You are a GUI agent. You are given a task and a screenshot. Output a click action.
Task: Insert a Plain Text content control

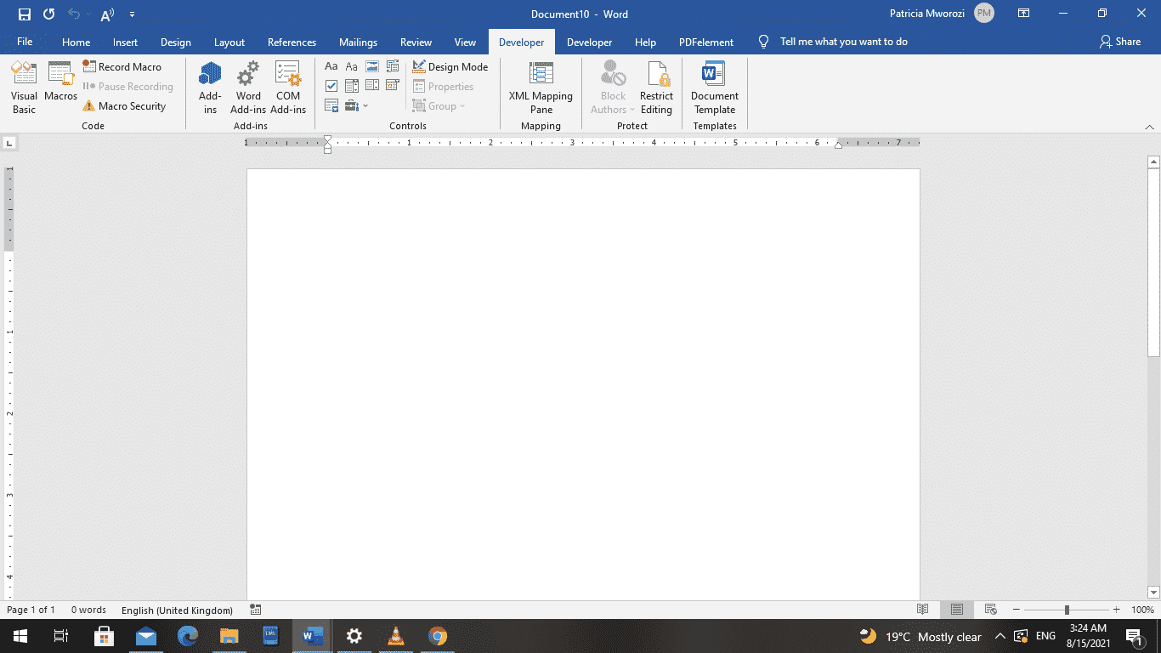351,65
